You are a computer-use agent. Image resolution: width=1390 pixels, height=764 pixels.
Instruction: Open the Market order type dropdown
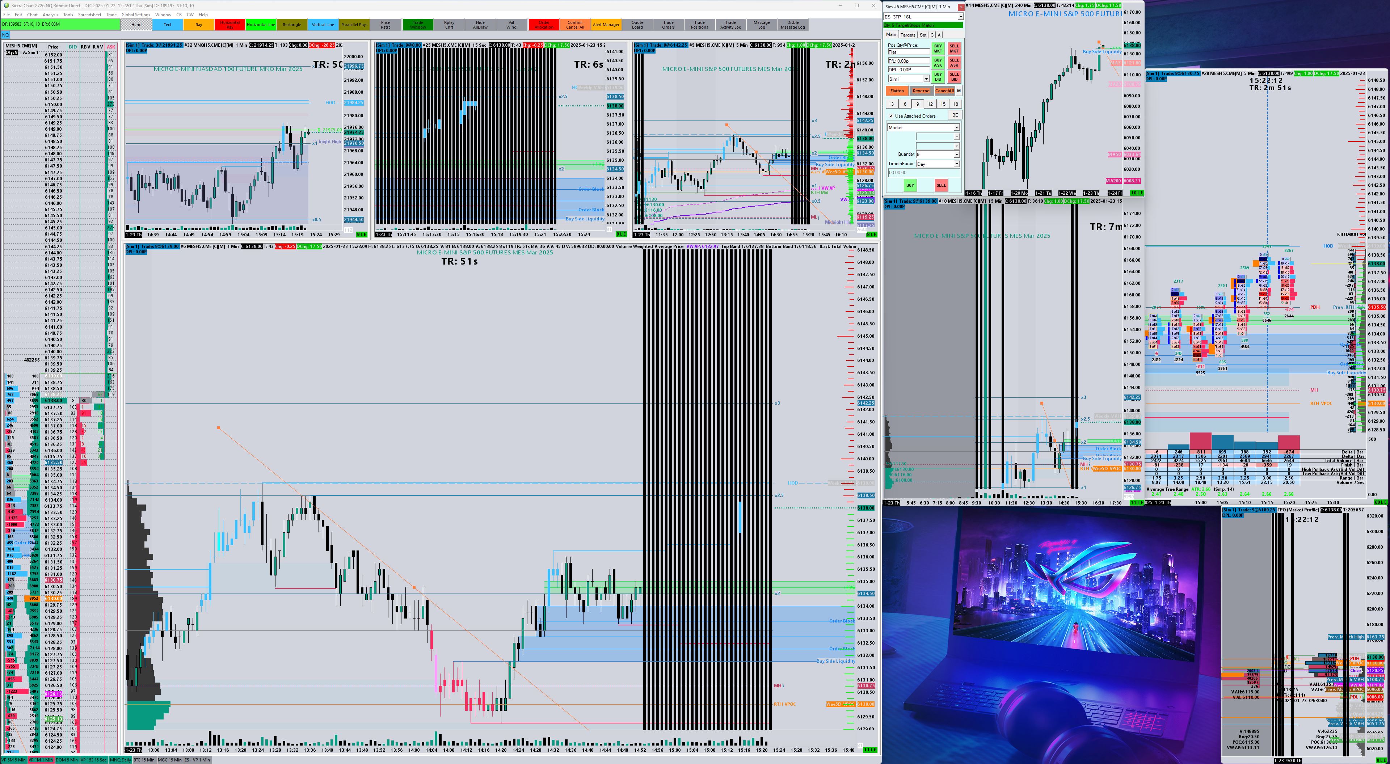click(x=956, y=128)
